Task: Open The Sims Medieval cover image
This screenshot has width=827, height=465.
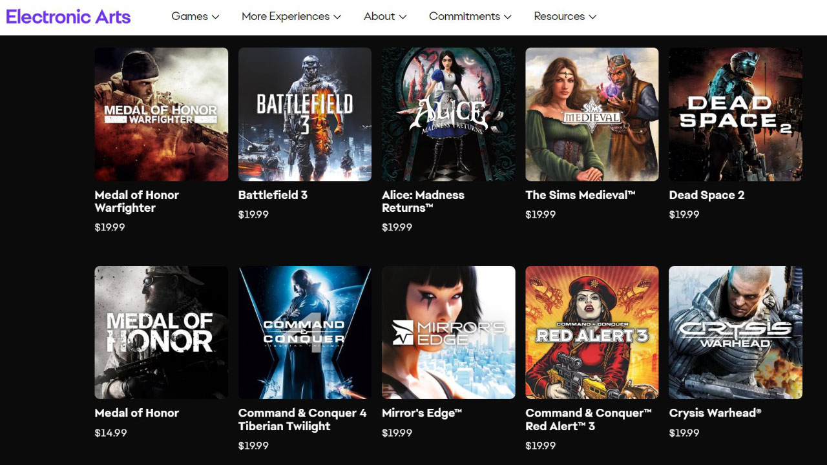Action: point(592,114)
